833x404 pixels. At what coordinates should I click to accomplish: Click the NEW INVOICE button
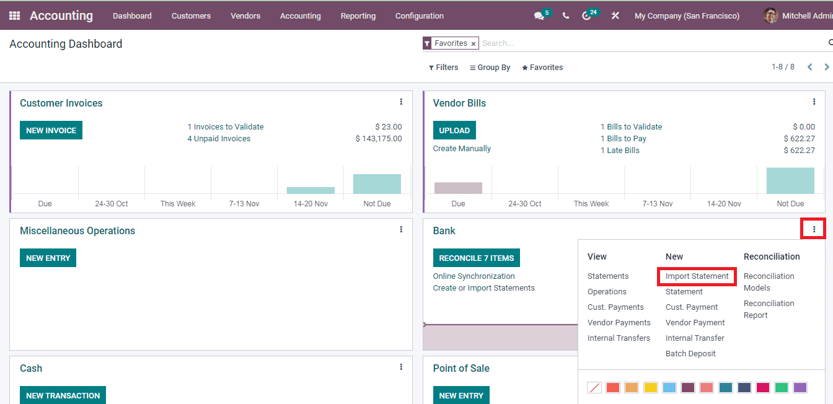[51, 130]
